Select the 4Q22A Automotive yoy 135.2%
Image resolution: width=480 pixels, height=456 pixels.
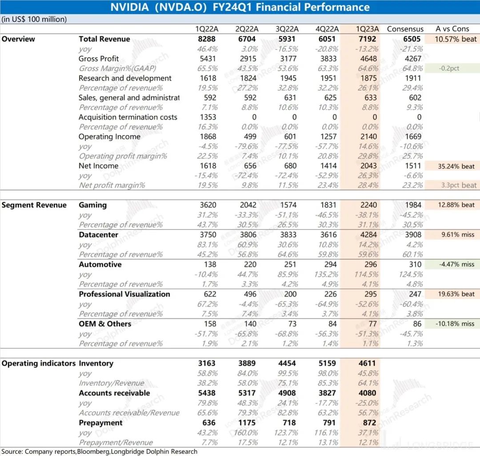(x=326, y=274)
